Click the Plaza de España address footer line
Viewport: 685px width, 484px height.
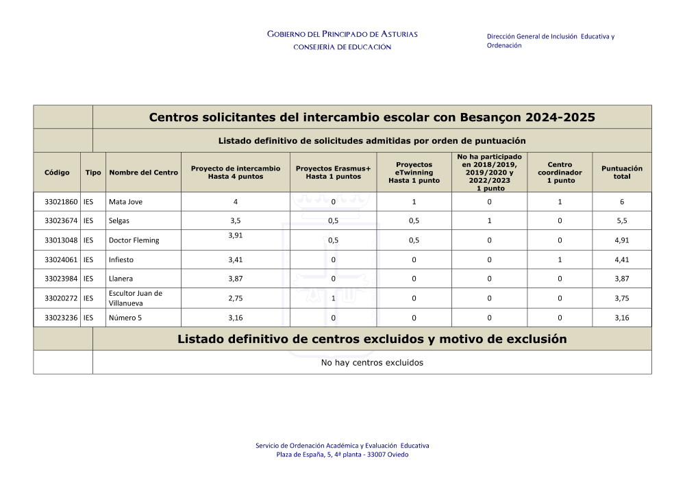pyautogui.click(x=342, y=455)
